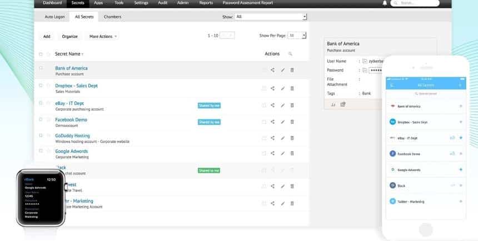This screenshot has width=478, height=241.
Task: Open the Settings menu
Action: point(141,3)
